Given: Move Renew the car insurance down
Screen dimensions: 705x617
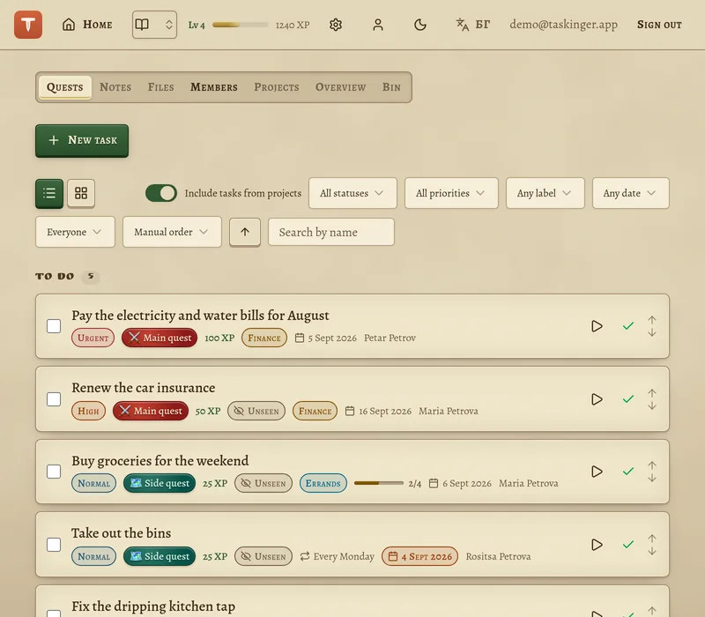Looking at the screenshot, I should [652, 405].
